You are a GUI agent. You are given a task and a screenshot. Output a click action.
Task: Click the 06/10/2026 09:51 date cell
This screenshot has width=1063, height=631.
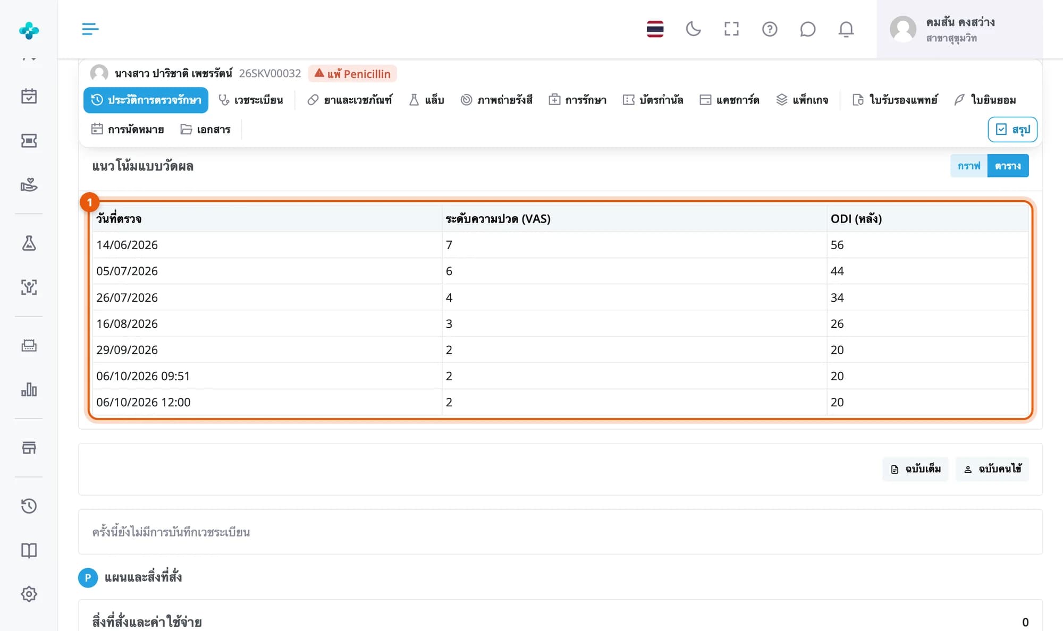click(268, 376)
